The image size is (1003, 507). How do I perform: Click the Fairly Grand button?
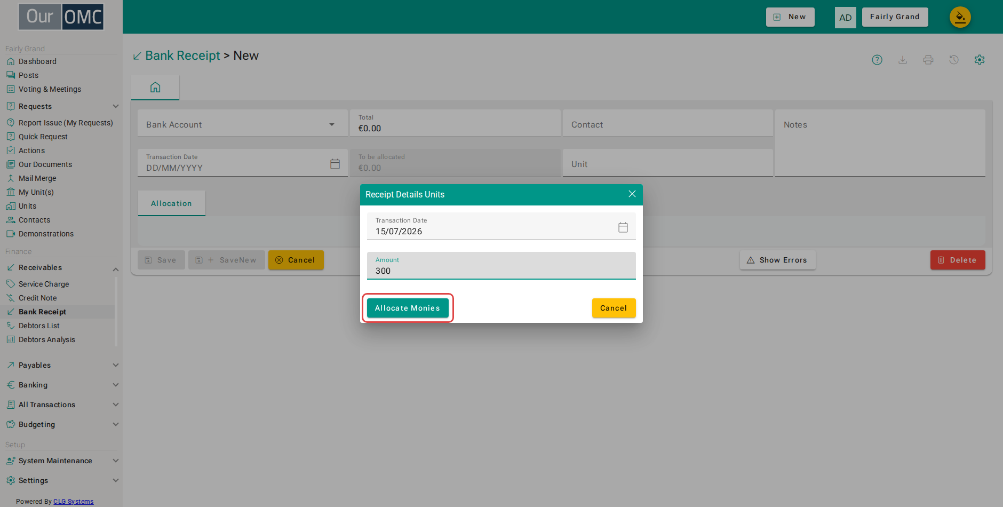coord(895,17)
